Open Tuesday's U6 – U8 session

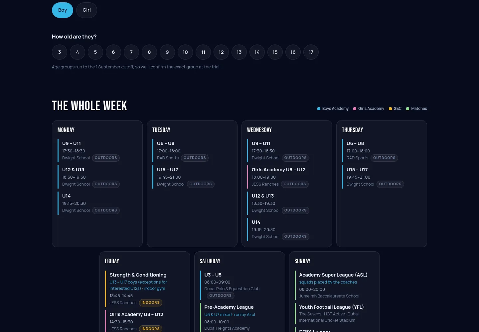pyautogui.click(x=192, y=151)
